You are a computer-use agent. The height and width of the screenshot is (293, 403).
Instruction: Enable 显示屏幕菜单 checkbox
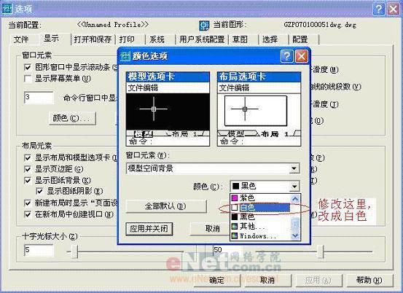28,79
